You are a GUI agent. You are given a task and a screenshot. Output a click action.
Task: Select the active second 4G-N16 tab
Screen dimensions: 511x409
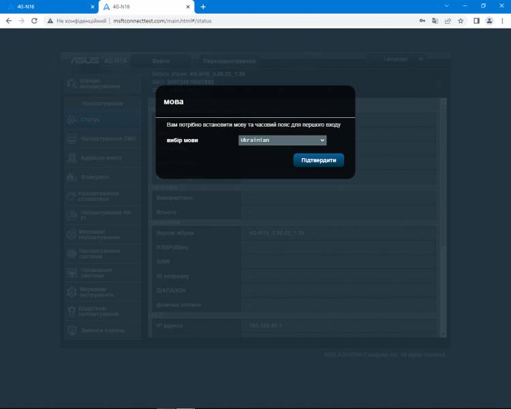(146, 7)
